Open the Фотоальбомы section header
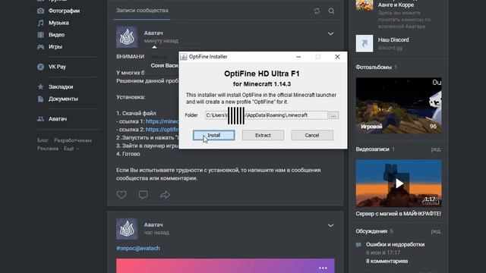 pyautogui.click(x=374, y=67)
